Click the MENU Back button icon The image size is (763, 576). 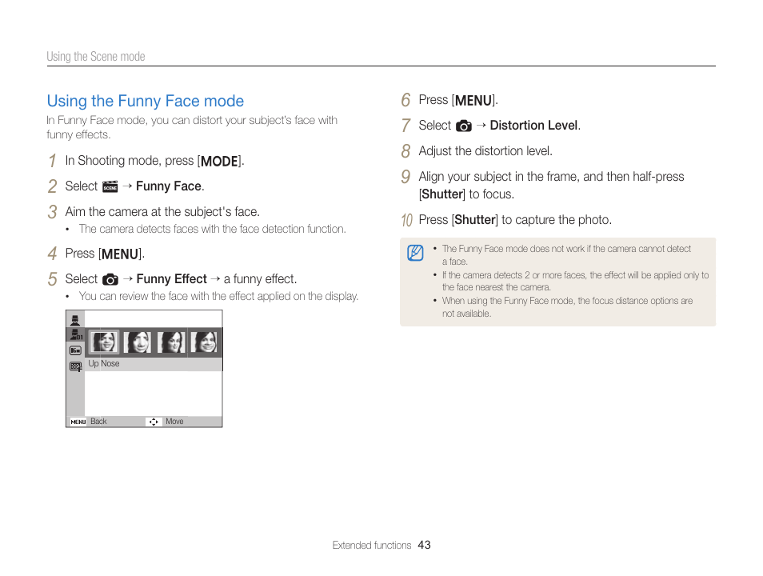78,422
